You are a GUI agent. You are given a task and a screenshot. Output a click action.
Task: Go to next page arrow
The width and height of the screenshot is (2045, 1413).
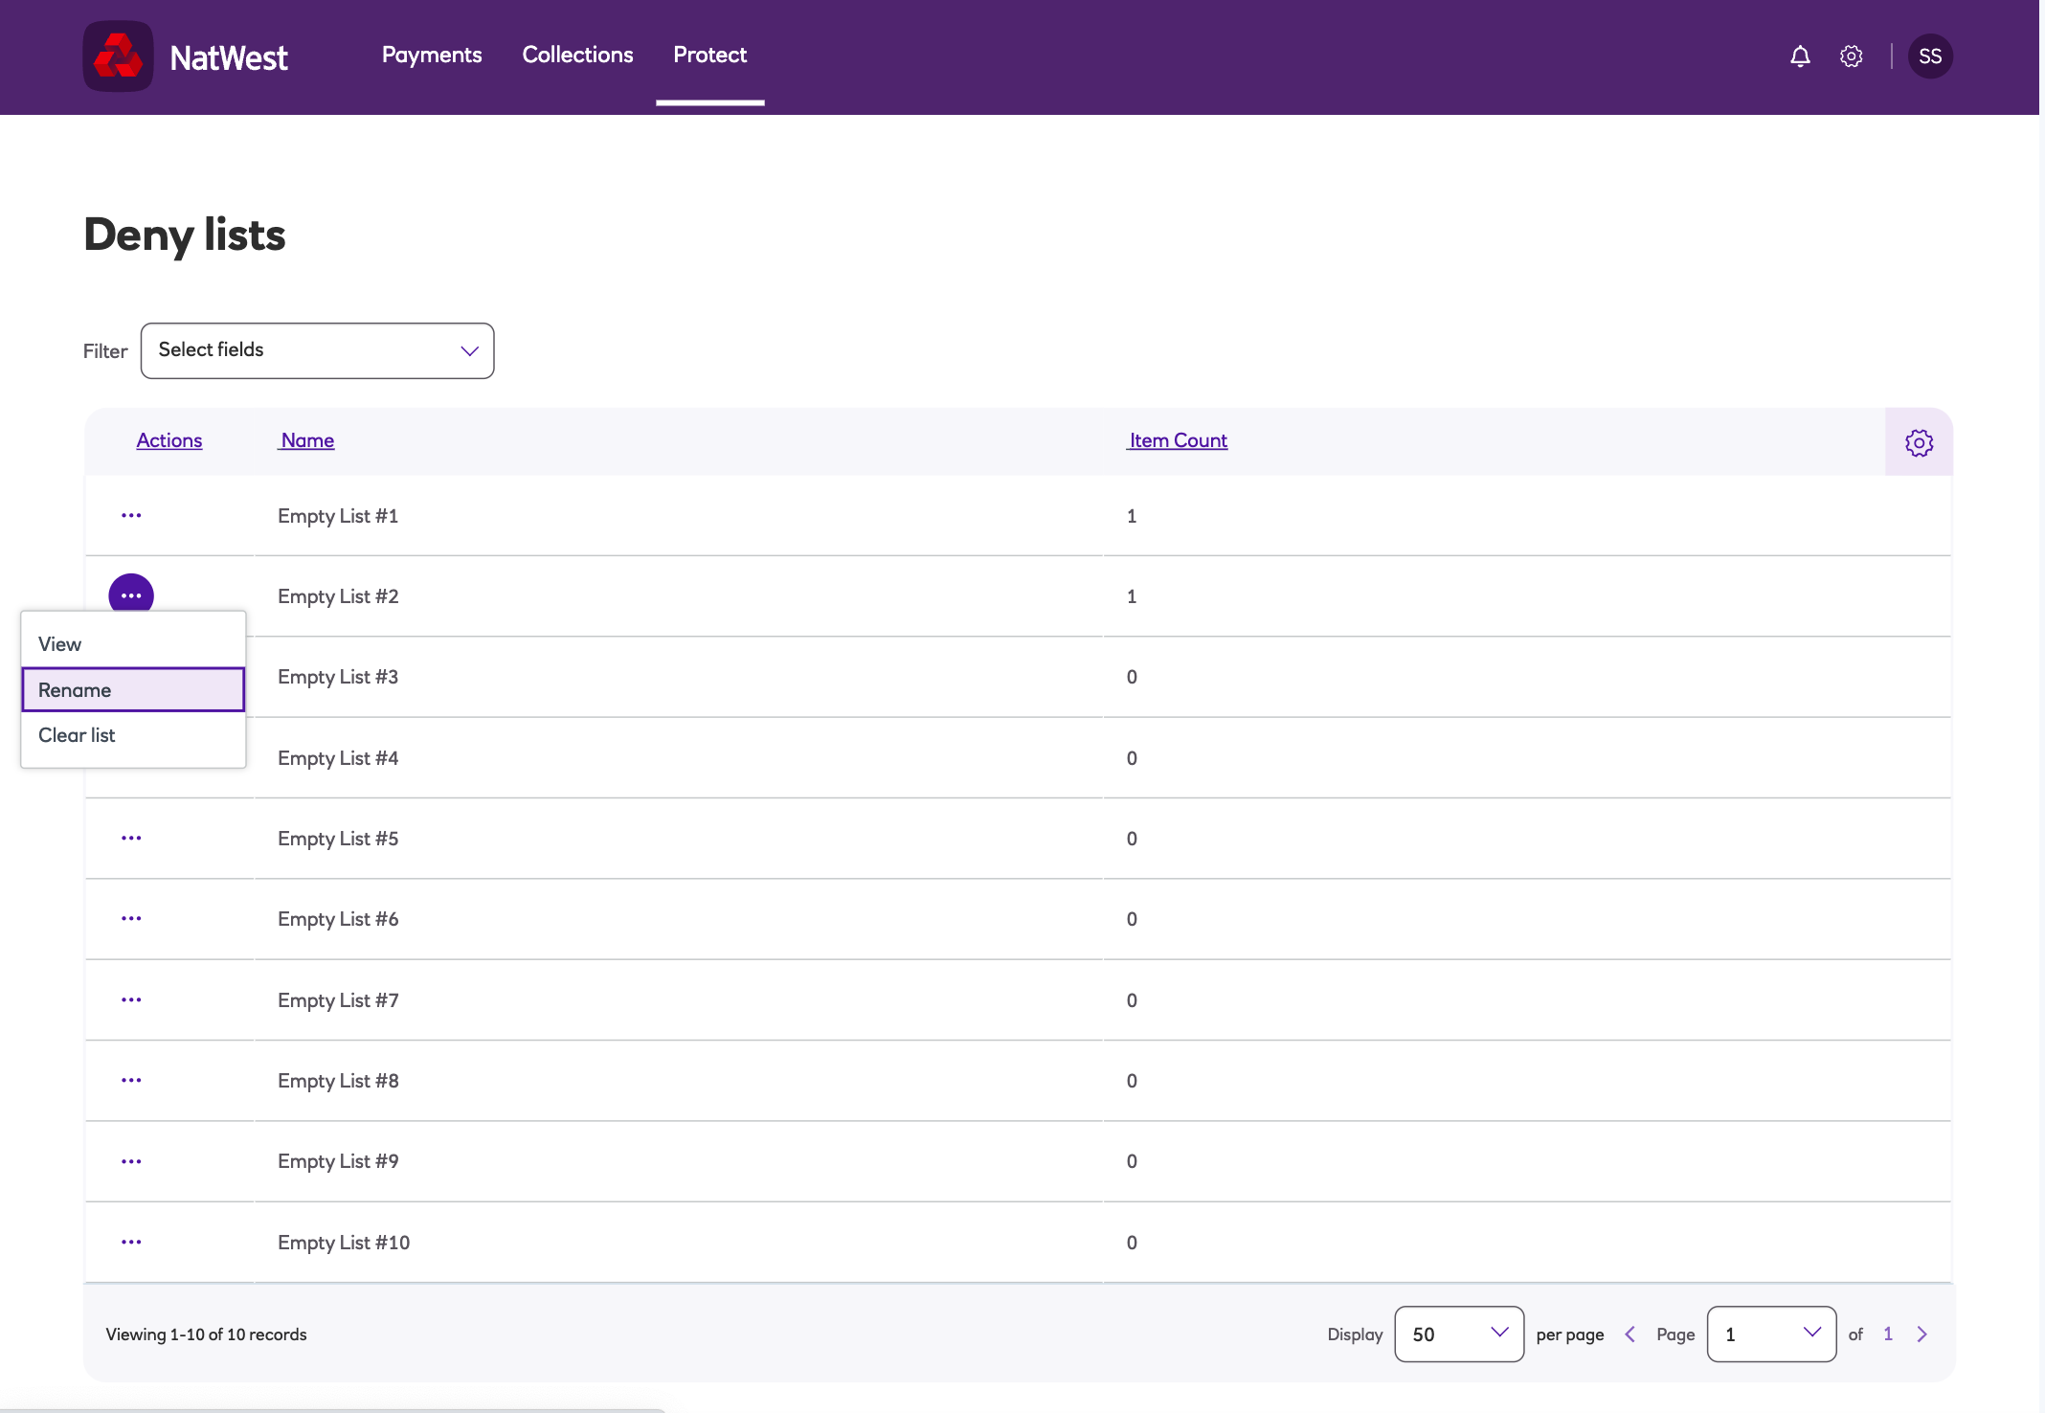[1921, 1334]
